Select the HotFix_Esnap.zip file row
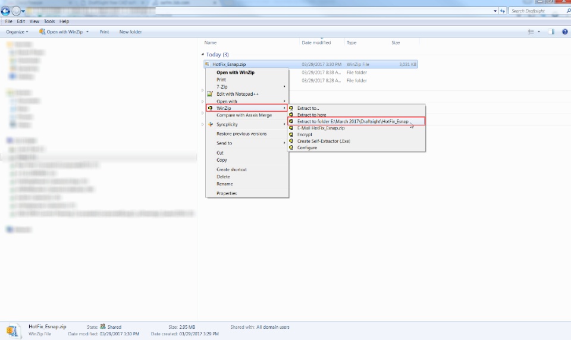571x340 pixels. pyautogui.click(x=310, y=64)
